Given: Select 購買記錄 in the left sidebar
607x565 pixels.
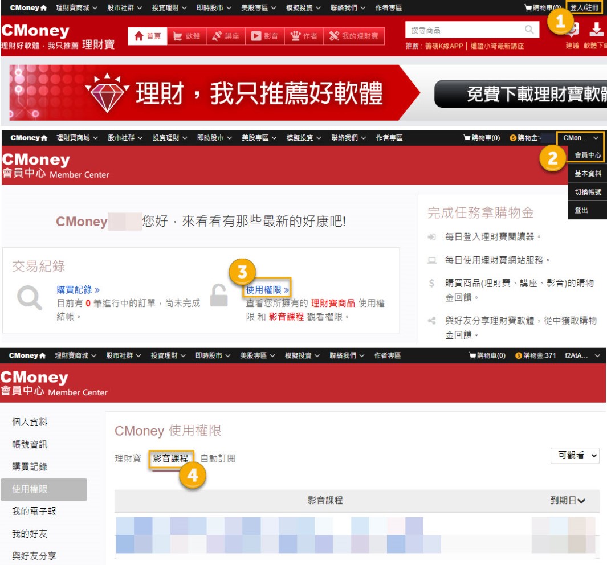Looking at the screenshot, I should [x=30, y=467].
